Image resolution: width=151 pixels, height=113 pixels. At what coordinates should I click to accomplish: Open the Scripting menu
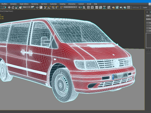click(63, 4)
